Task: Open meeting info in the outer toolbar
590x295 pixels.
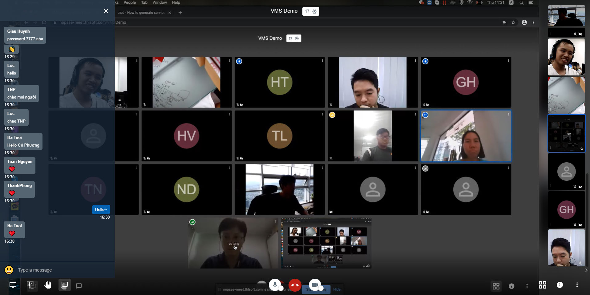Action: click(x=560, y=285)
